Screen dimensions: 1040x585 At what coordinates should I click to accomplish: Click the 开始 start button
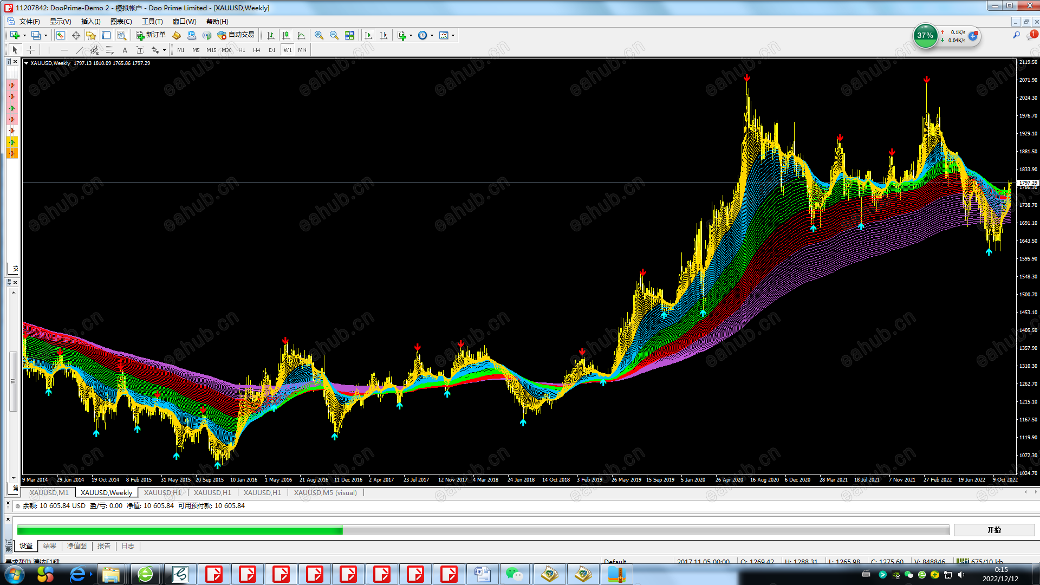pyautogui.click(x=994, y=530)
